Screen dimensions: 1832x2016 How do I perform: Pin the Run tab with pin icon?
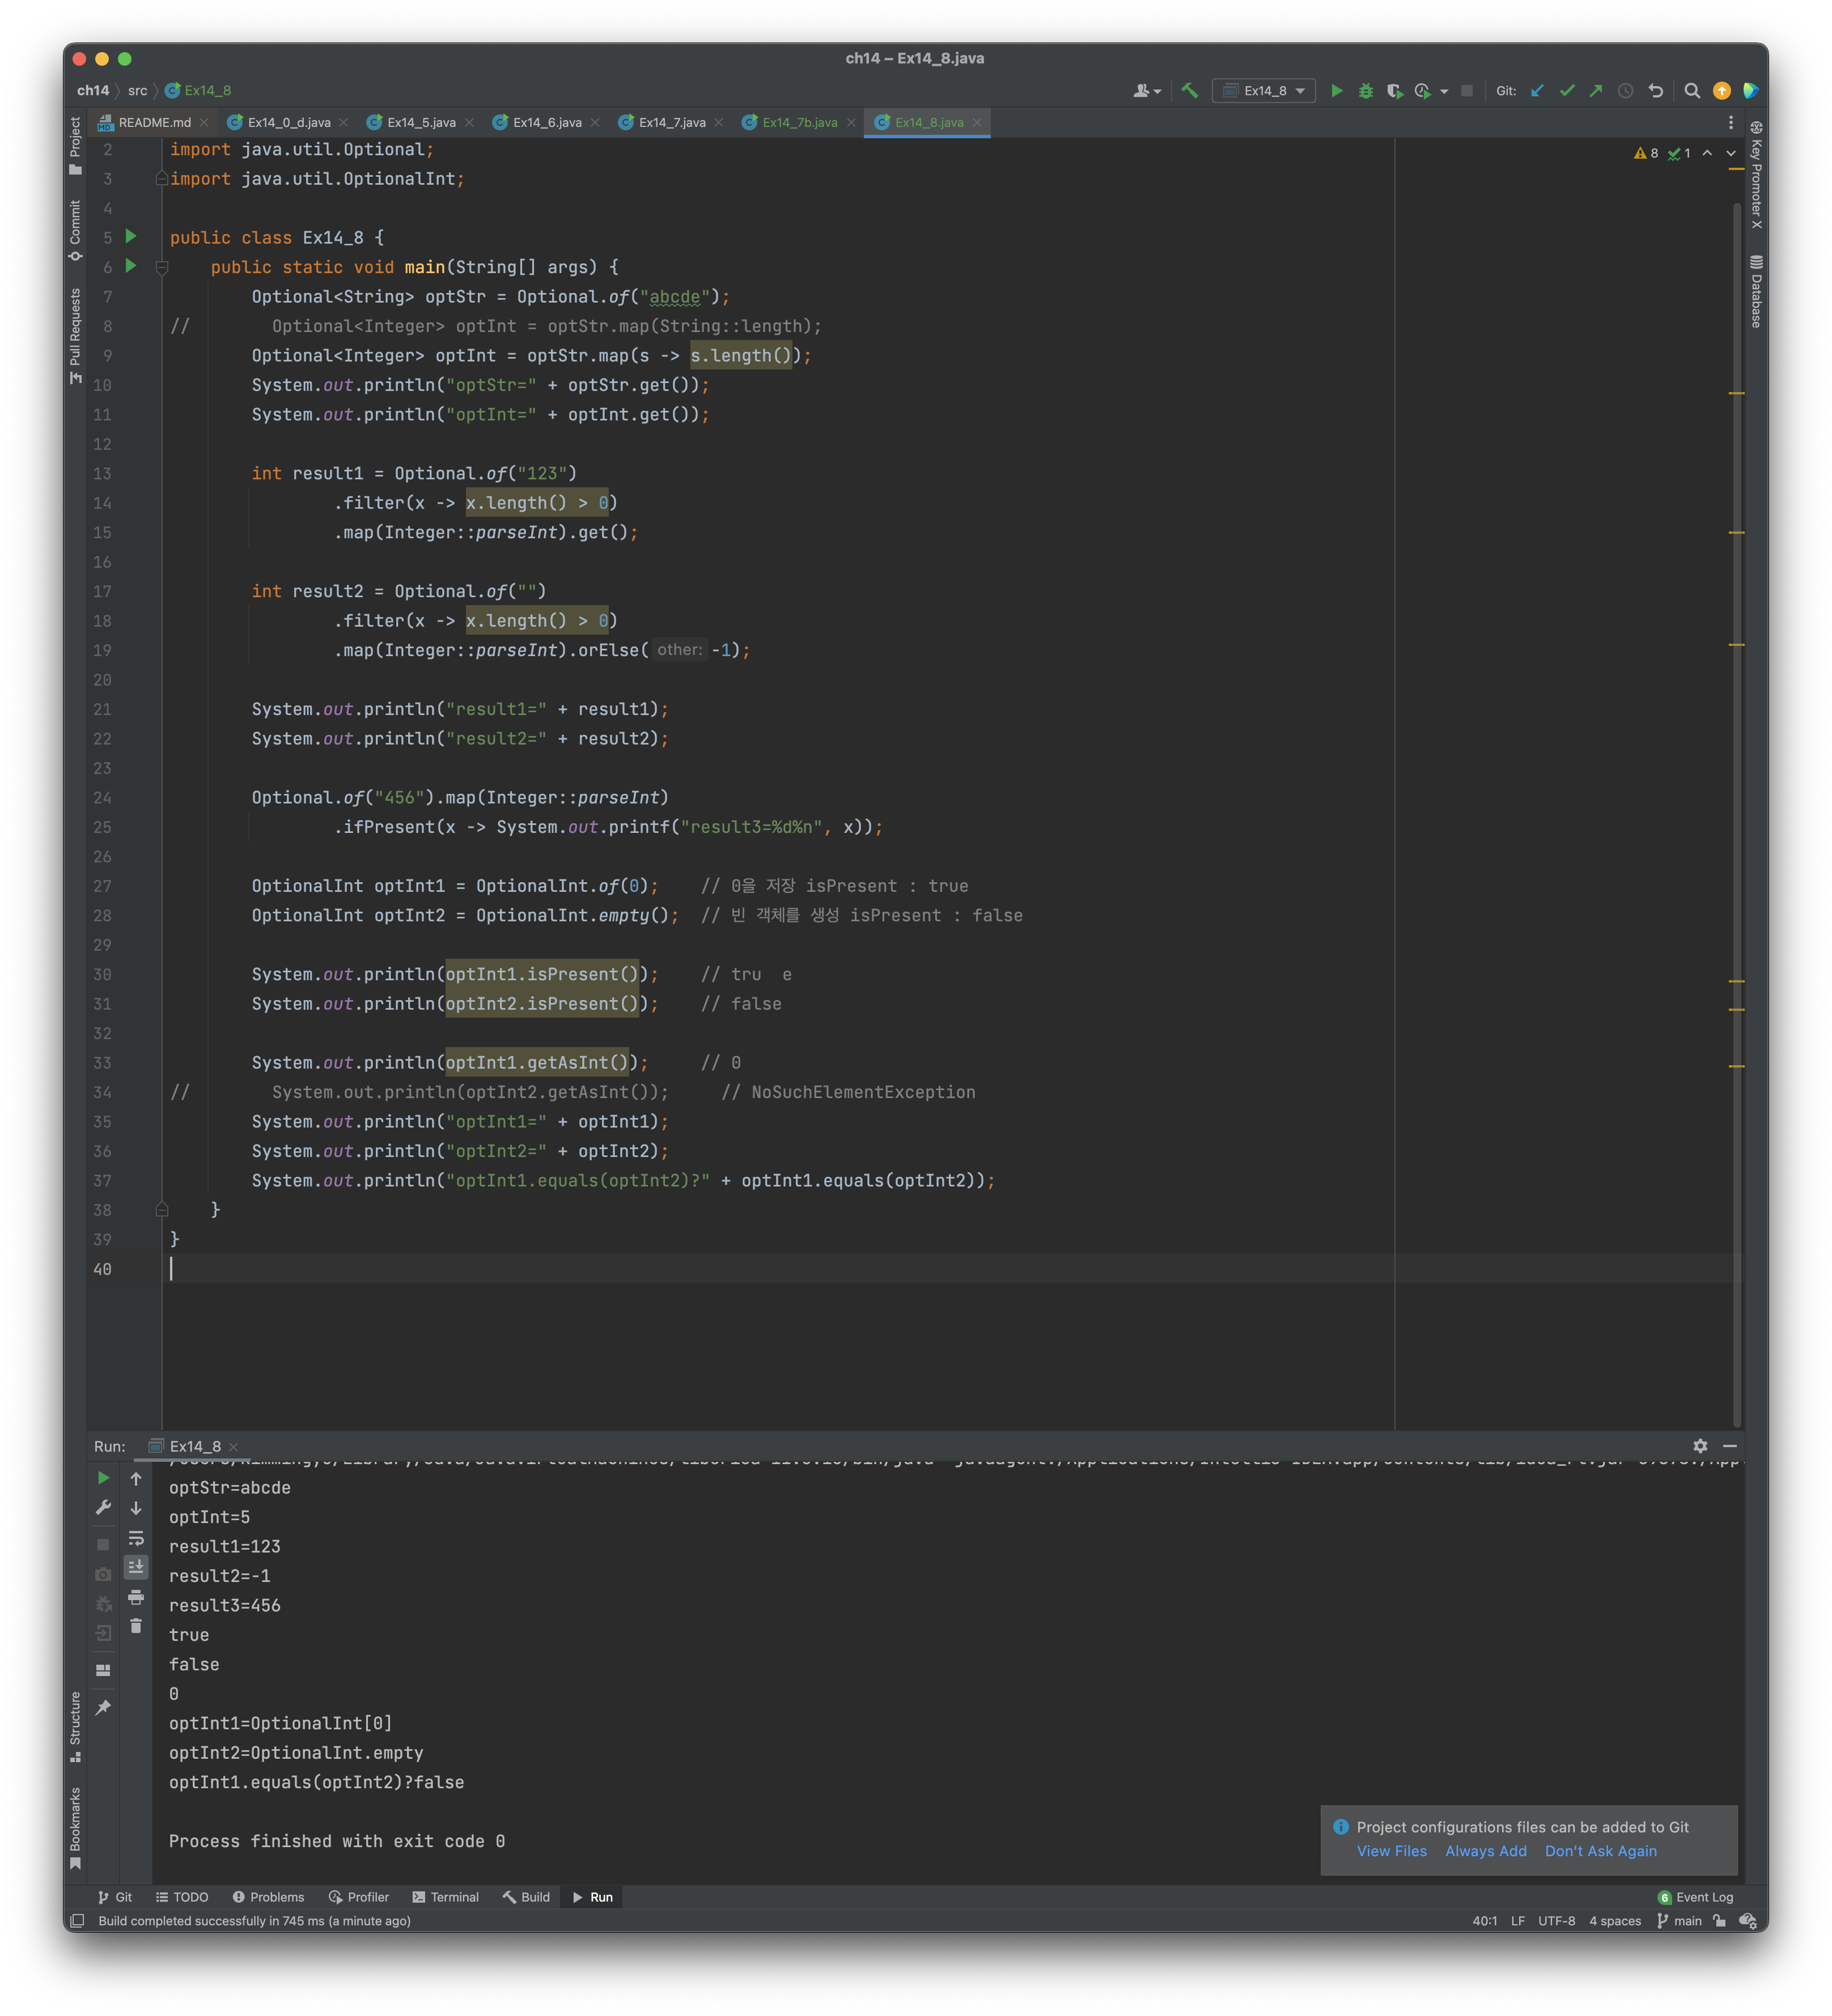coord(103,1708)
